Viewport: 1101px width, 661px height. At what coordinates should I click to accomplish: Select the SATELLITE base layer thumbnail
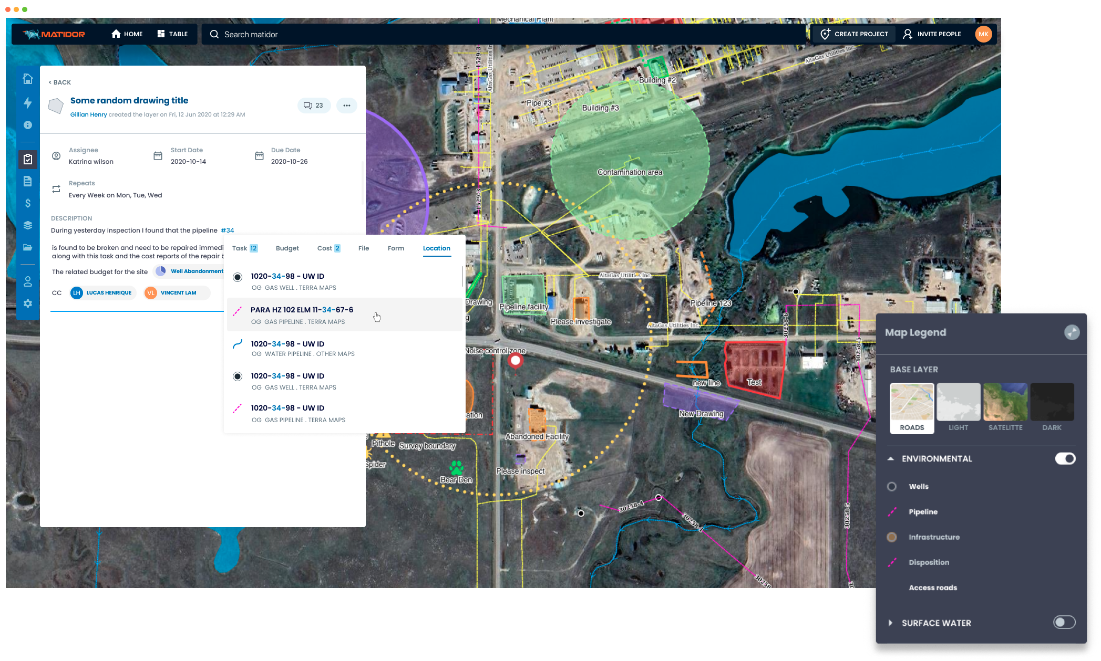point(1005,402)
